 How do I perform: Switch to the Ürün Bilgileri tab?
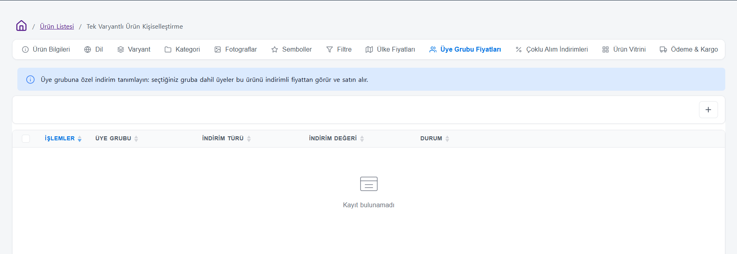pos(46,49)
